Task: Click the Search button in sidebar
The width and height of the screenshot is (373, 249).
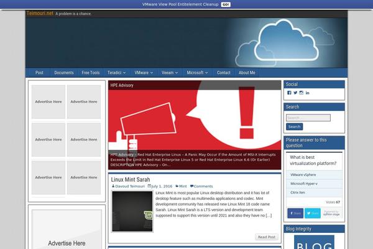Action: (295, 127)
